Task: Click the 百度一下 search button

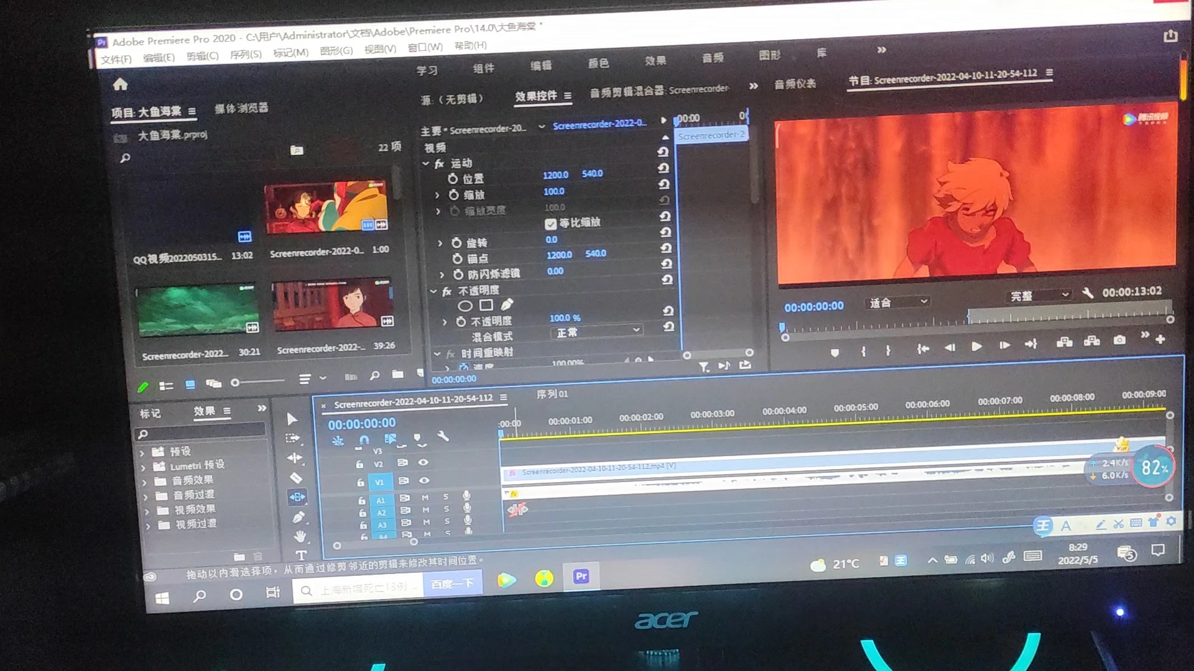Action: click(x=452, y=584)
